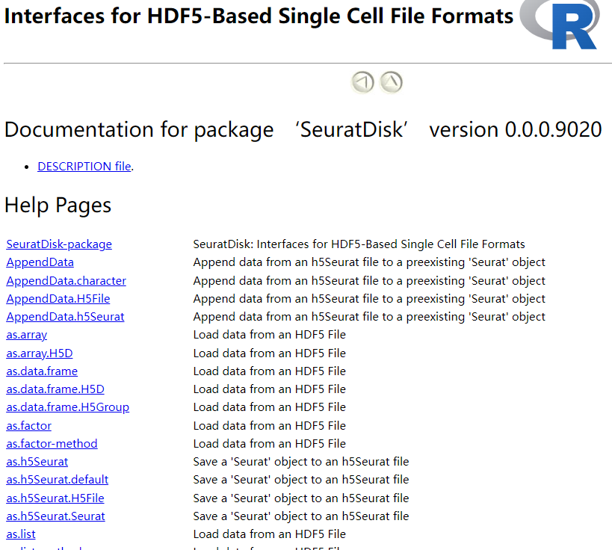Open the as.h5Seurat help page

(x=37, y=462)
